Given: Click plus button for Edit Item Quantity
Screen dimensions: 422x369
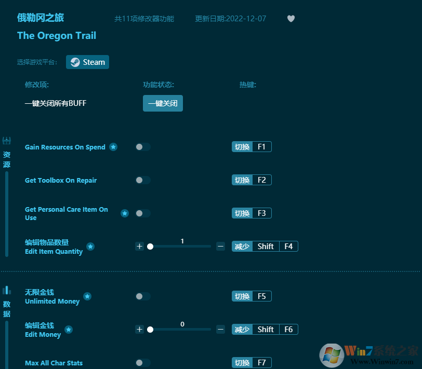Looking at the screenshot, I should (139, 247).
